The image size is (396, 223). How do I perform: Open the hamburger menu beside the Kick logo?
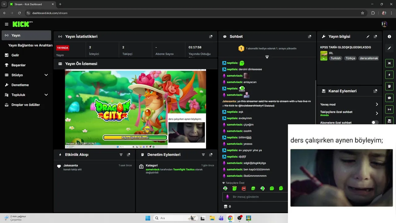6,24
